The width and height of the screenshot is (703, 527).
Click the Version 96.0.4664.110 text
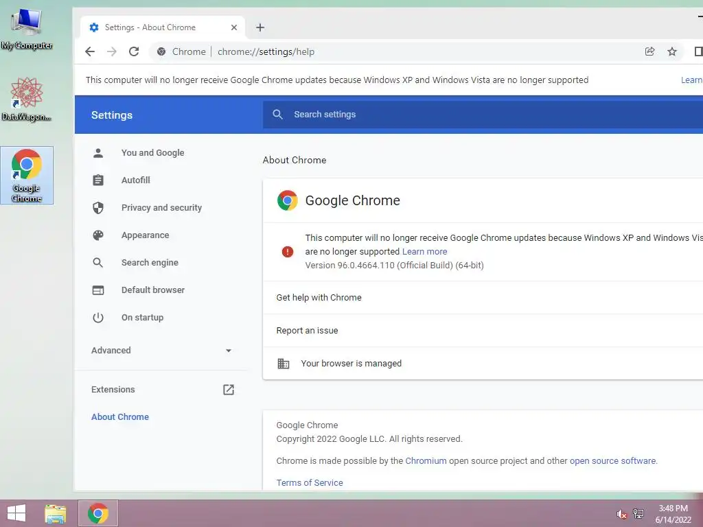click(395, 266)
